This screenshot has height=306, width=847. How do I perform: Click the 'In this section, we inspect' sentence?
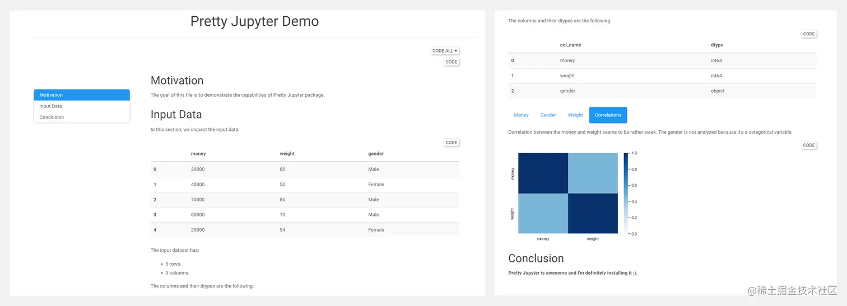[x=195, y=130]
